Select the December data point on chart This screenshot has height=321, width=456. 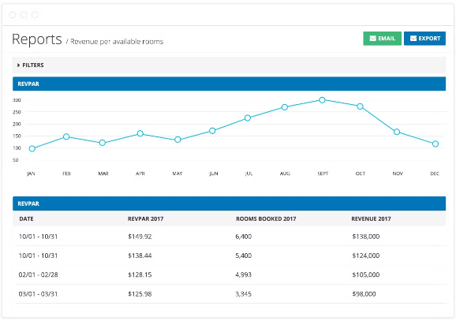[435, 144]
